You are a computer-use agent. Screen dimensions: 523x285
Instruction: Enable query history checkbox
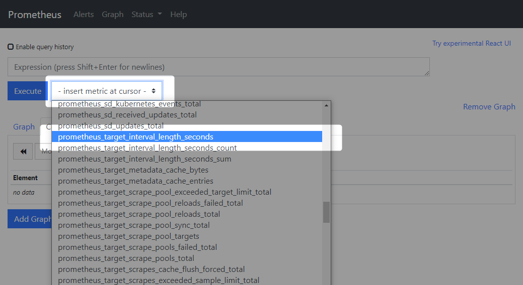[11, 47]
